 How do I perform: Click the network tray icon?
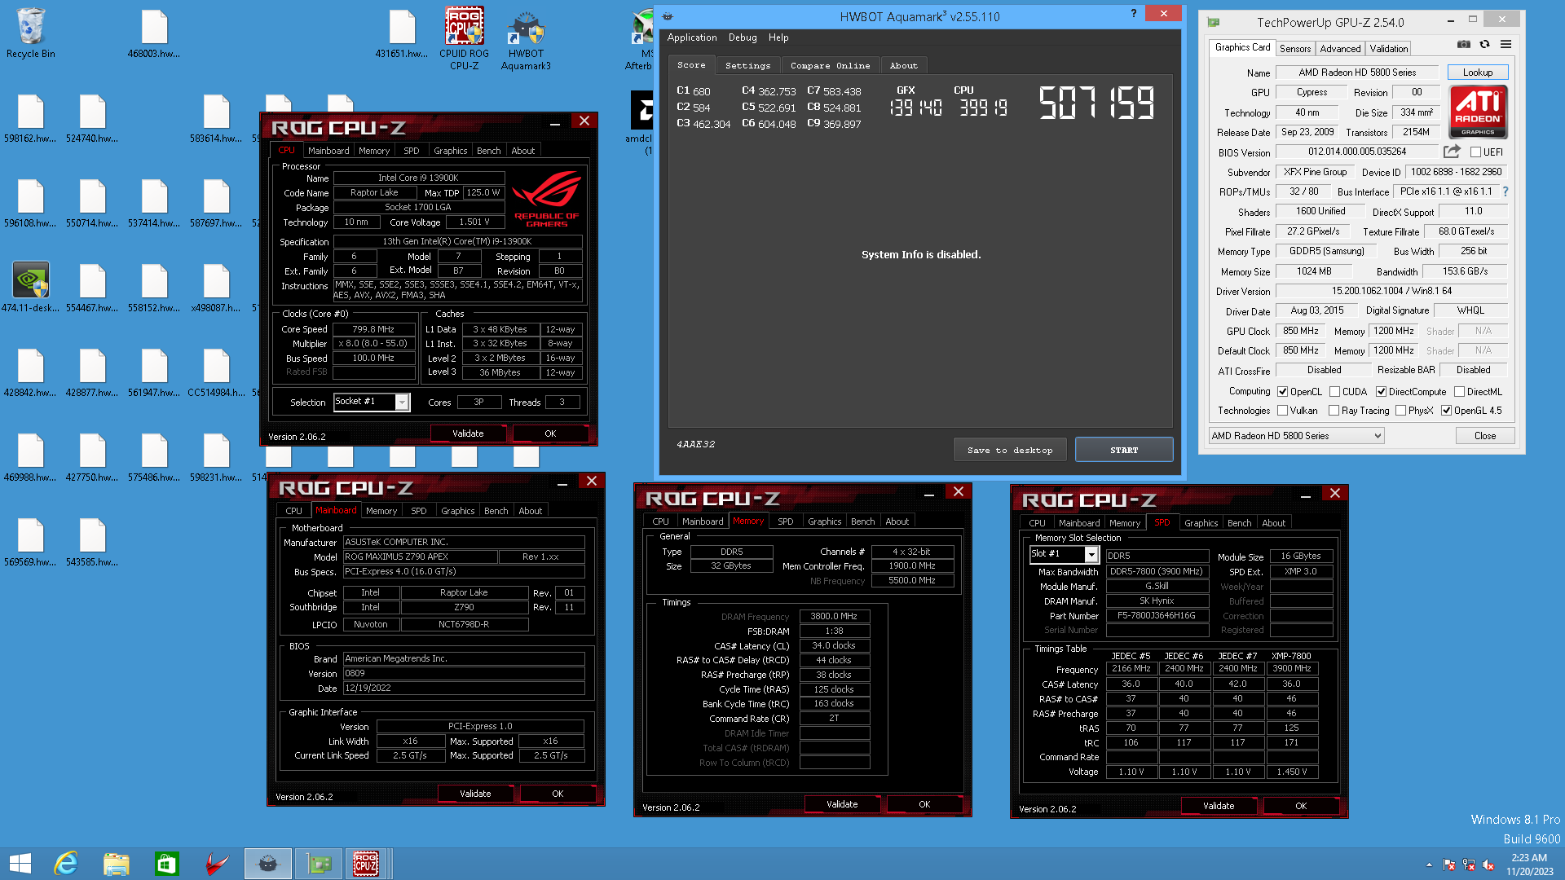(1469, 865)
